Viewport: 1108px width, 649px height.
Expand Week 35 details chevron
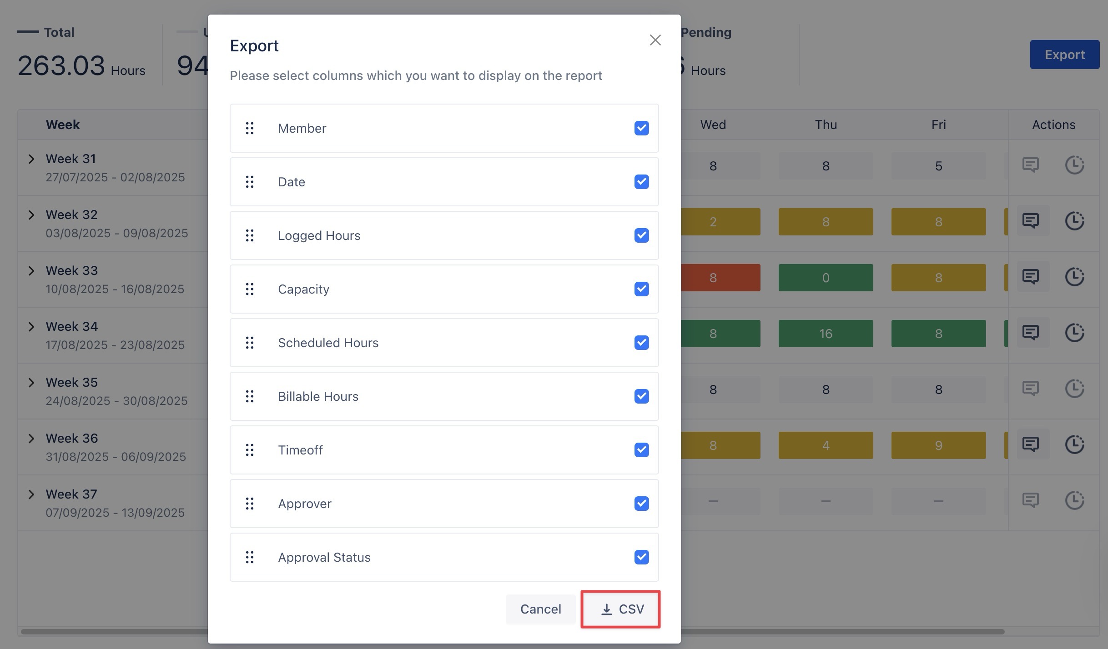[31, 383]
